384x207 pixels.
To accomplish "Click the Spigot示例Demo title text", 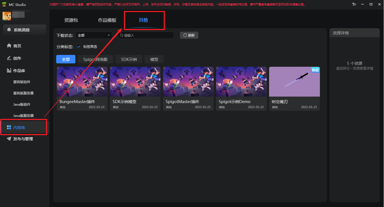I will pyautogui.click(x=235, y=101).
